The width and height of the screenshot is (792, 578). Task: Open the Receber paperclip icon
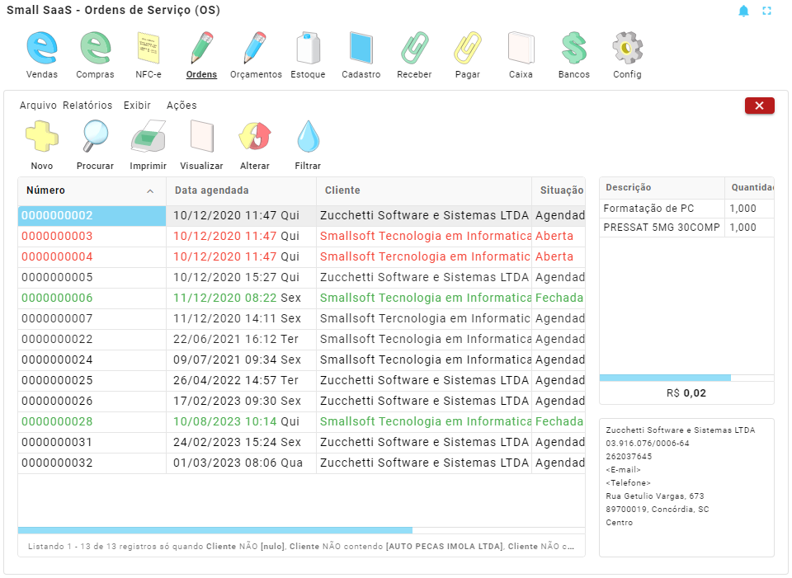click(x=414, y=49)
